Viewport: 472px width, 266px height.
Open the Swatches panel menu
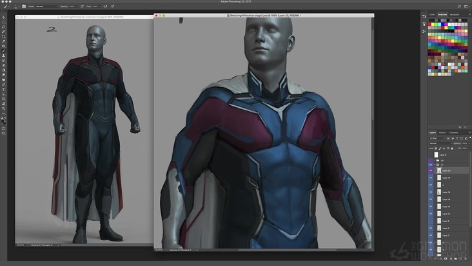coord(469,14)
